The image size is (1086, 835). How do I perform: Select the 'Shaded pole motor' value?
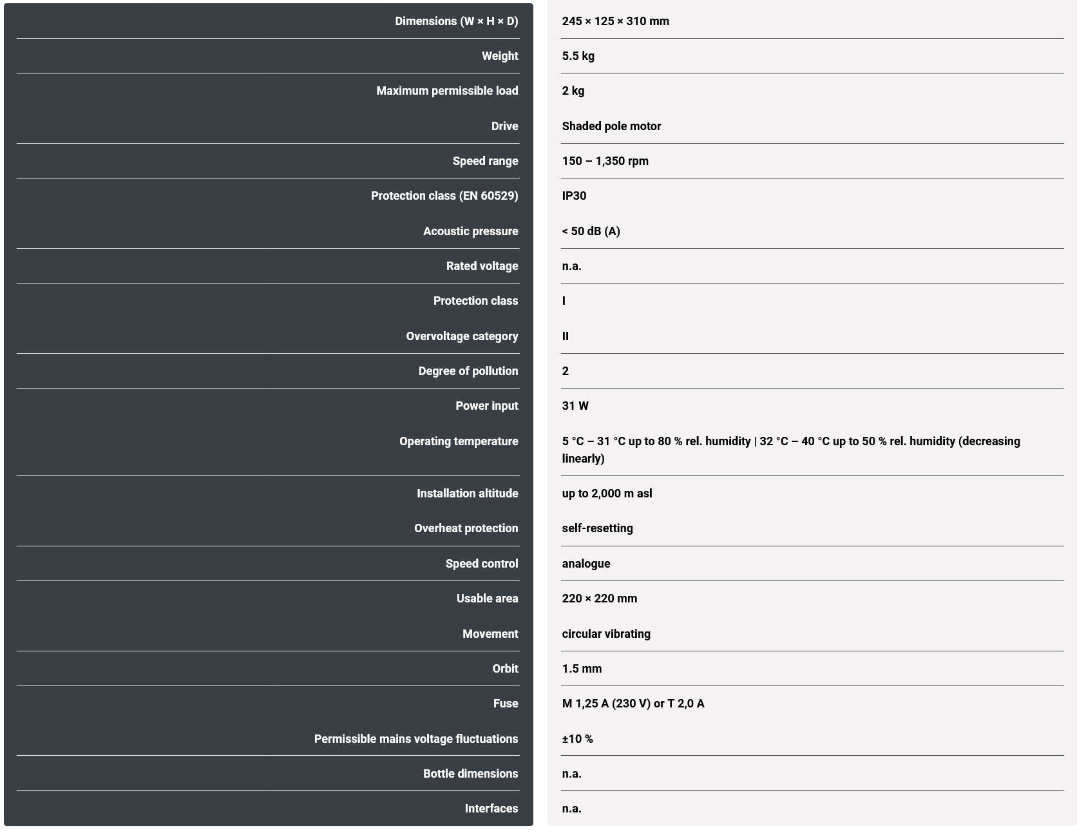click(x=611, y=126)
